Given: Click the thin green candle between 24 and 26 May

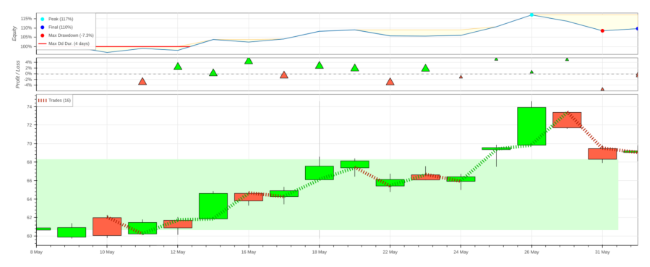Looking at the screenshot, I should click(496, 148).
